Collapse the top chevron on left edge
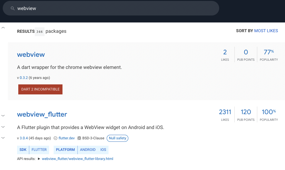Image resolution: width=285 pixels, height=170 pixels. pos(3,28)
